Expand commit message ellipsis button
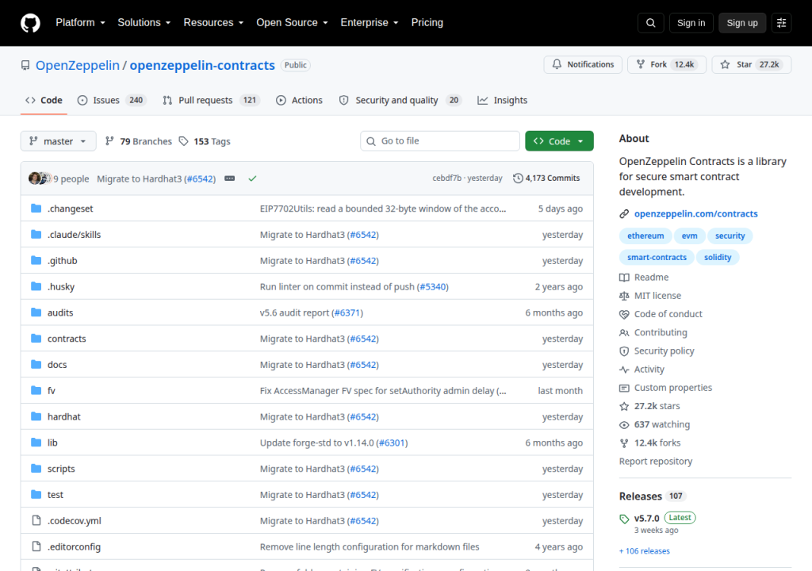The image size is (812, 571). [x=229, y=178]
